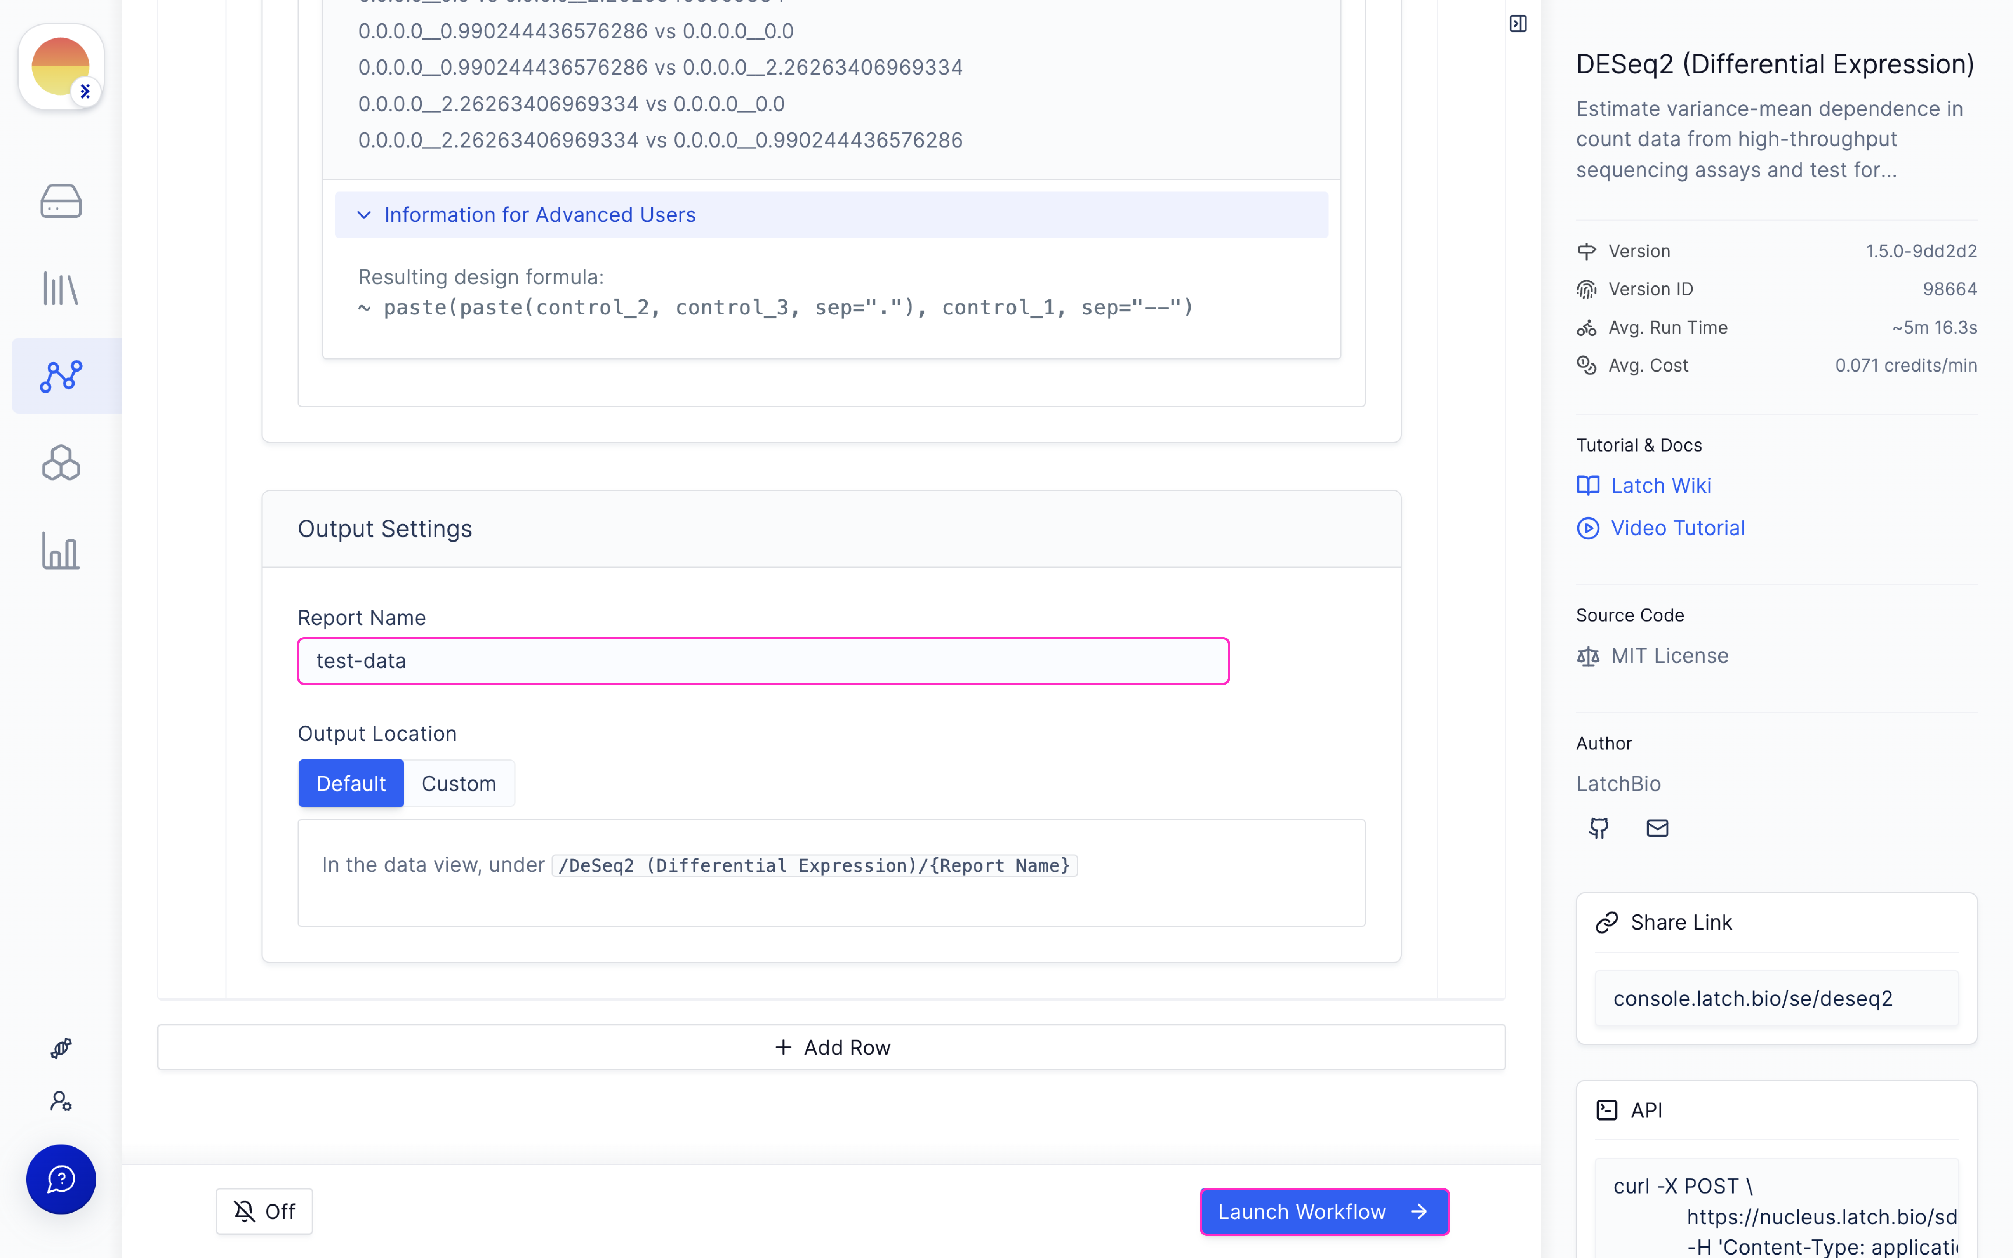Image resolution: width=2013 pixels, height=1258 pixels.
Task: Click the Avg. Run Time bicycle icon
Action: [x=1586, y=328]
